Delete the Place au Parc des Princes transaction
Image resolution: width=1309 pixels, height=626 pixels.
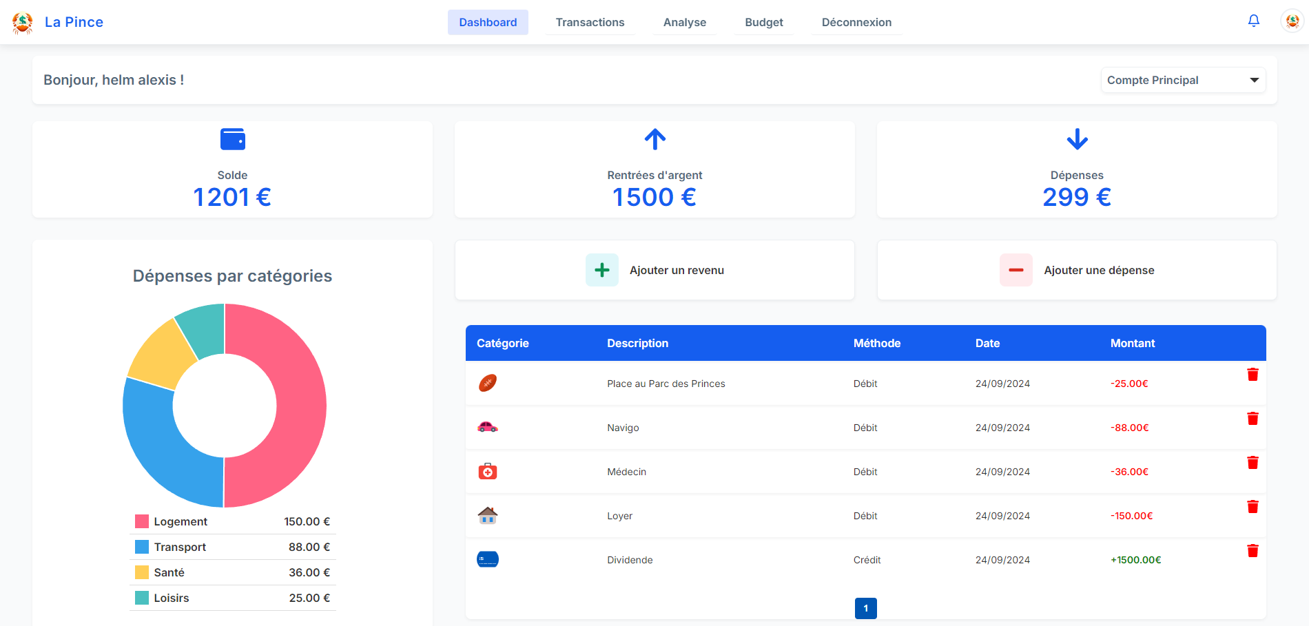(1253, 375)
